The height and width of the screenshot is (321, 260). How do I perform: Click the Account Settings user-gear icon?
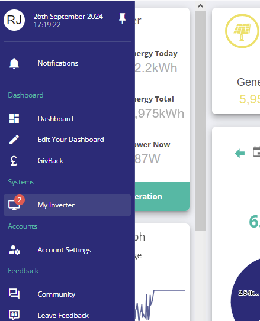14,250
